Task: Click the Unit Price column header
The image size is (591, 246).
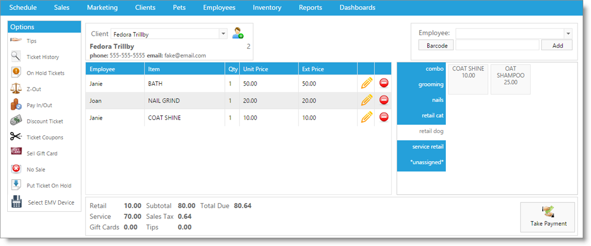Action: coord(269,69)
